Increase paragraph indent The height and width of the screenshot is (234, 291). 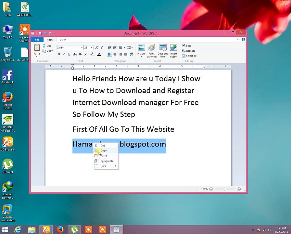click(x=115, y=47)
